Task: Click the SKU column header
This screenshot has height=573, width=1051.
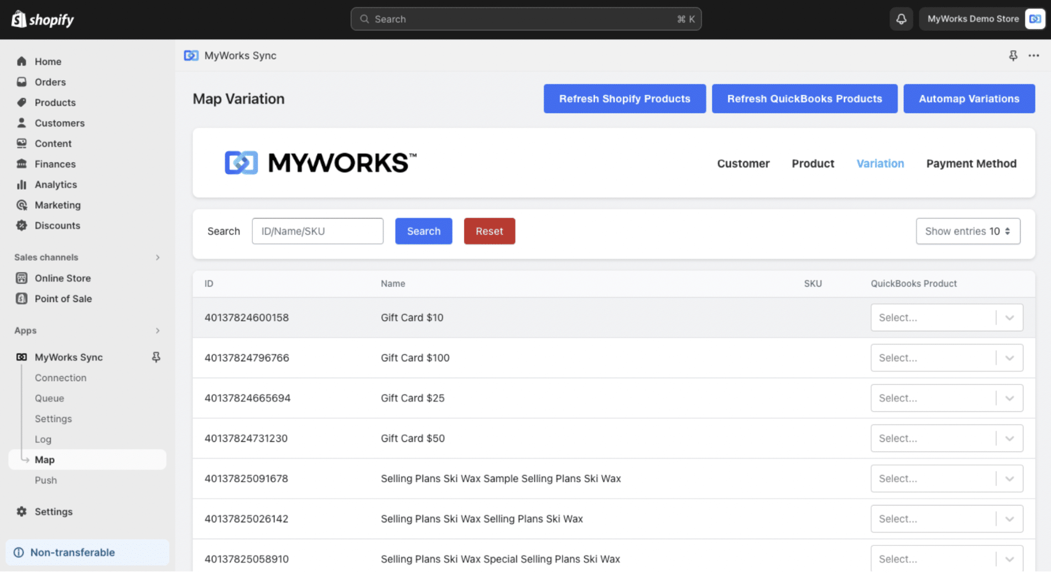Action: click(x=813, y=284)
